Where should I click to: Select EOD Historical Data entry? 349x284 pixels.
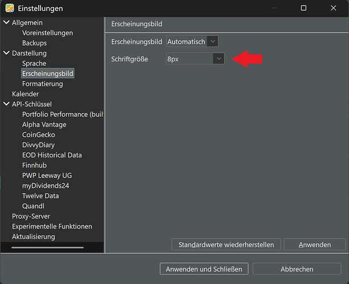52,155
